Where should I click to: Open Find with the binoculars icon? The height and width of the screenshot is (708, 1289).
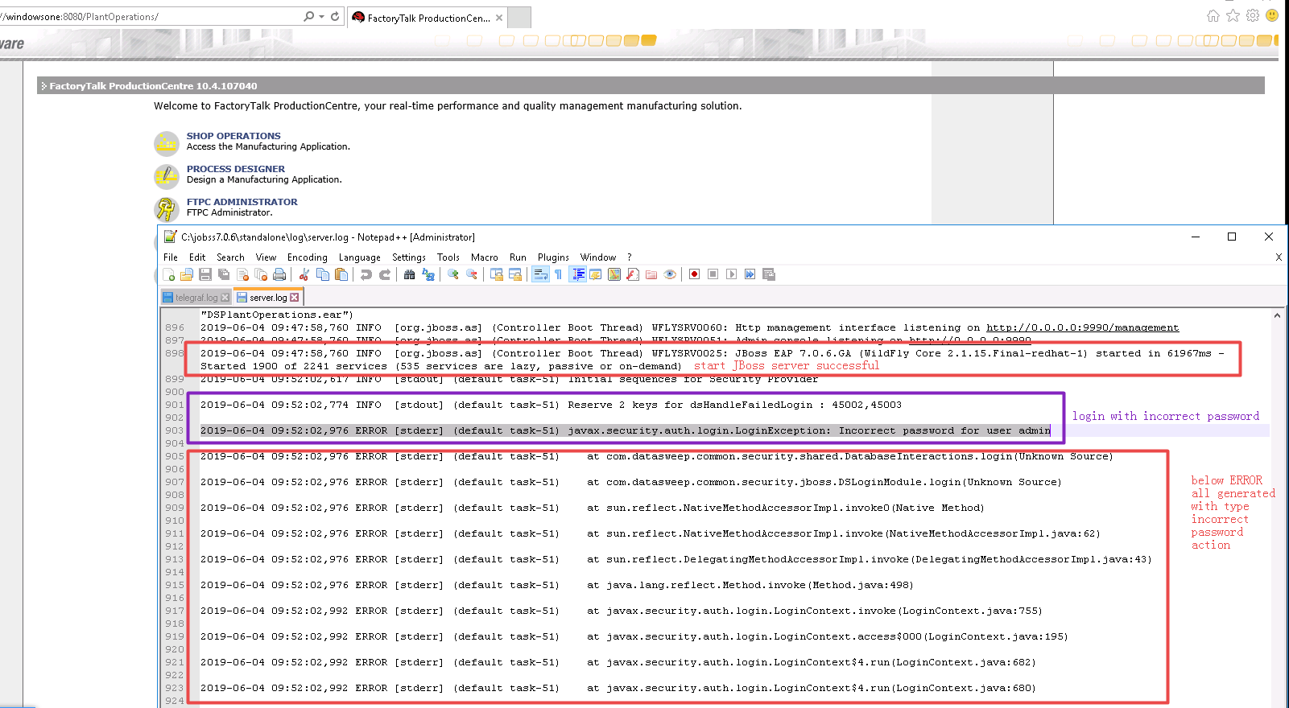tap(410, 274)
